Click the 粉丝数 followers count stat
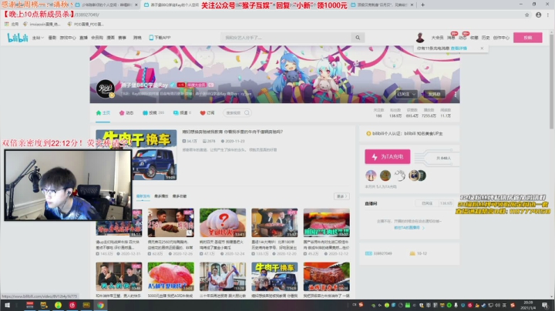Image resolution: width=555 pixels, height=311 pixels. click(x=395, y=113)
